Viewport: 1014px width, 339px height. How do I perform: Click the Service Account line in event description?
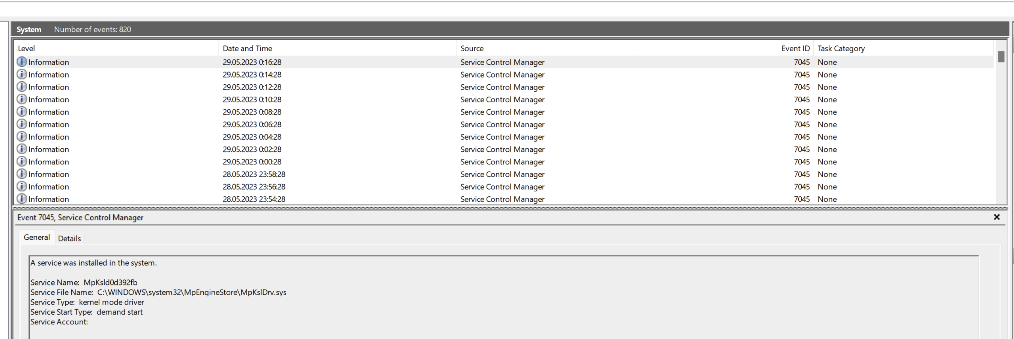[x=59, y=322]
